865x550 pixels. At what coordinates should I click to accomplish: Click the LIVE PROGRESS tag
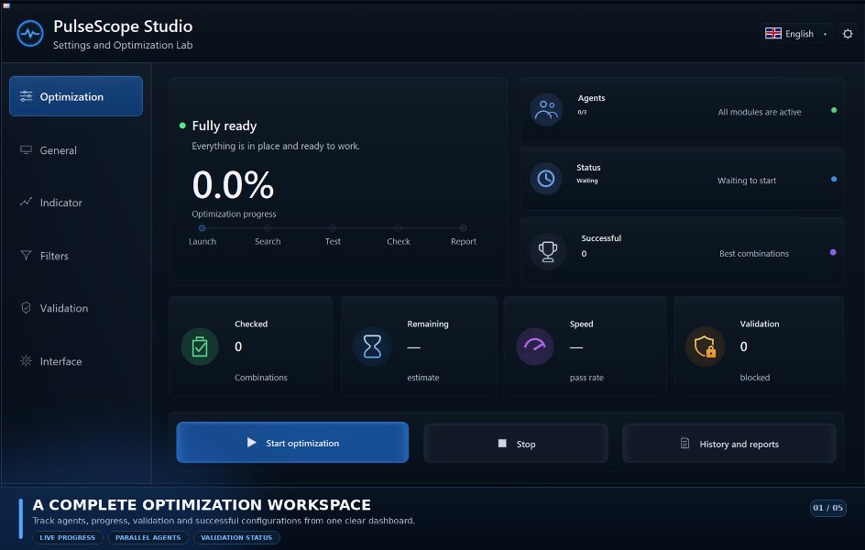pyautogui.click(x=67, y=537)
